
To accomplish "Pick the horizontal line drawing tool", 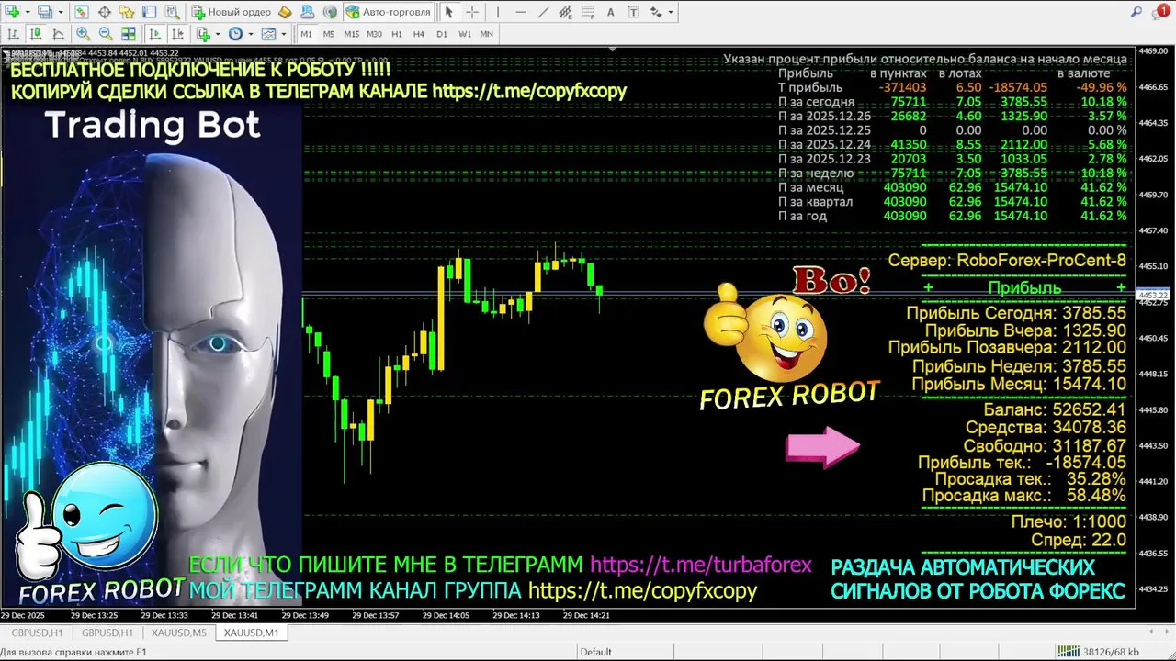I will [521, 12].
